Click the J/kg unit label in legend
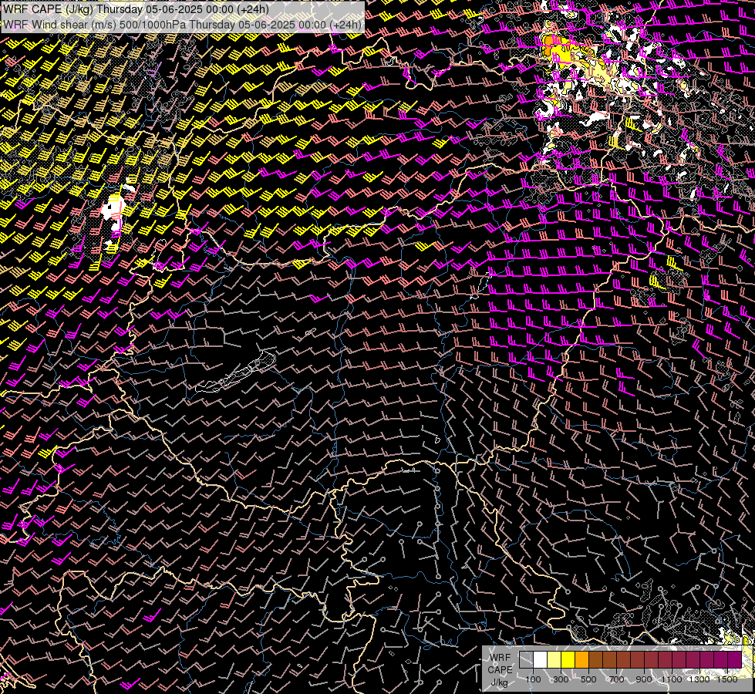This screenshot has width=755, height=694. pos(499,682)
